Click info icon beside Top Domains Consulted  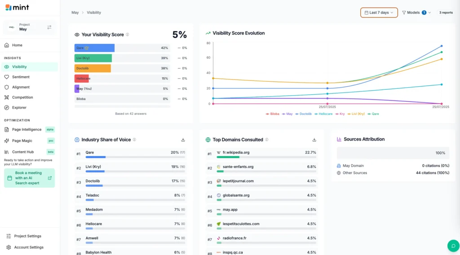pyautogui.click(x=267, y=140)
